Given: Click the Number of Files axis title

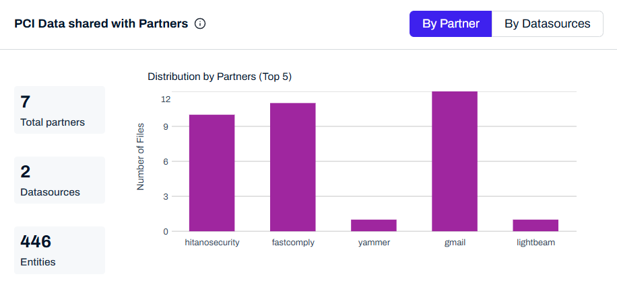Looking at the screenshot, I should pyautogui.click(x=141, y=156).
